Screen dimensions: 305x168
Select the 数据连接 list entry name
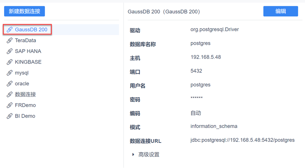click(25, 94)
